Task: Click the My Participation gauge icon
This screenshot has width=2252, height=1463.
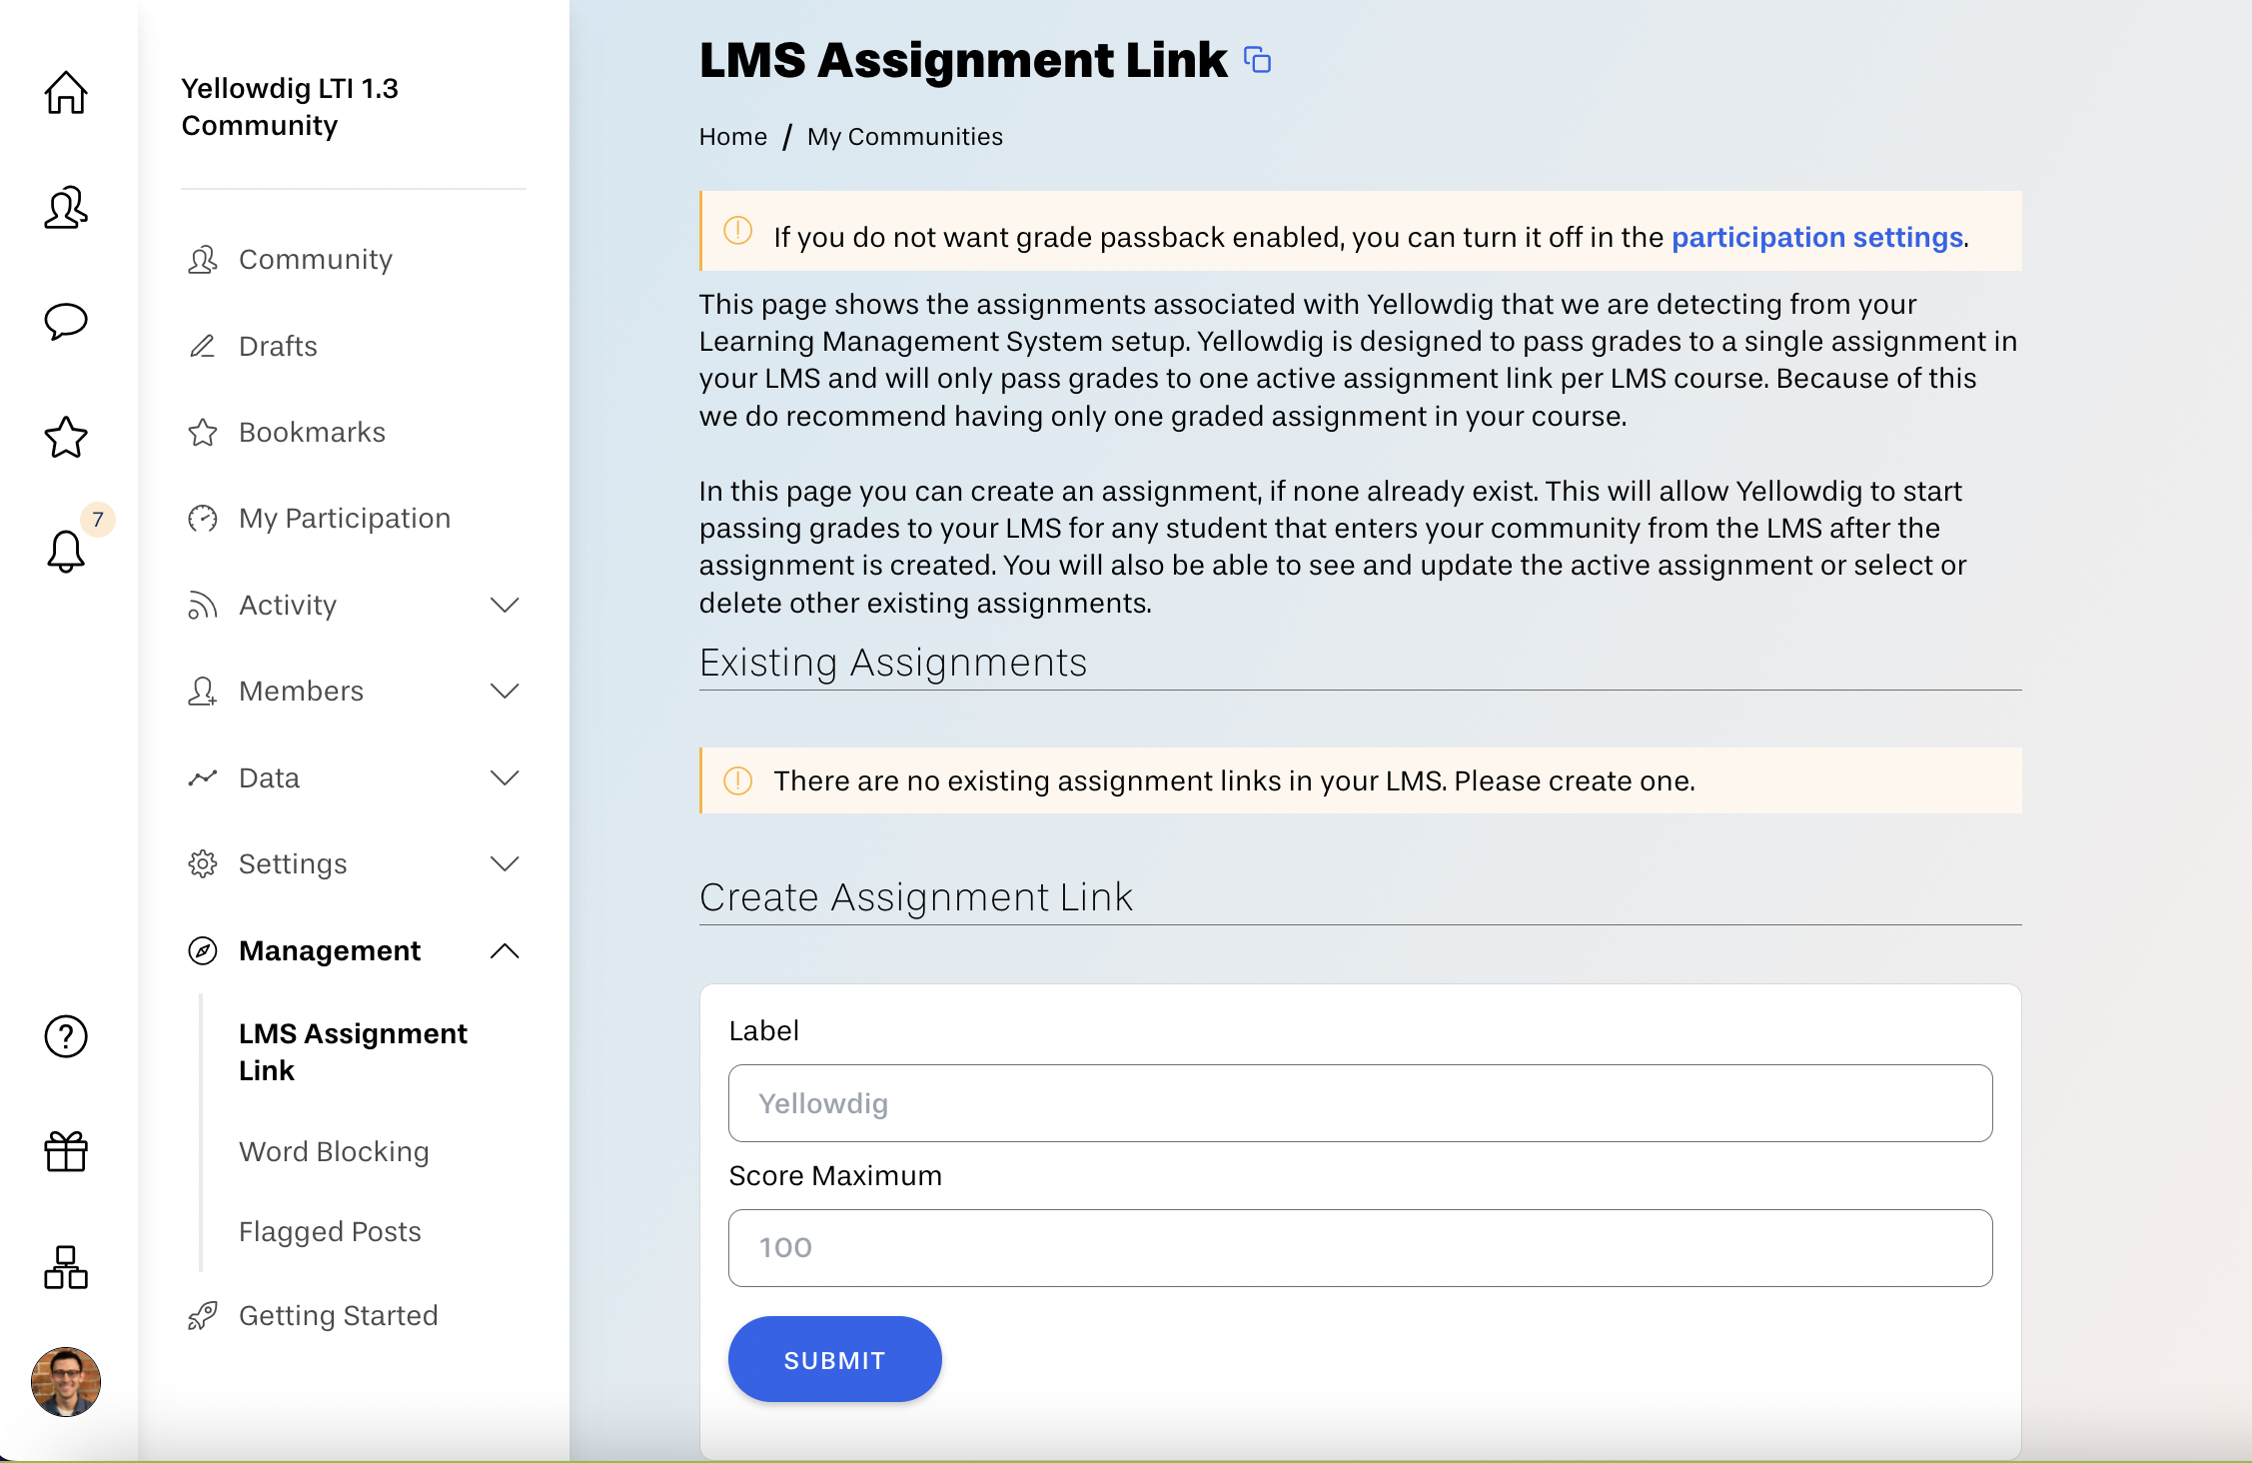Action: click(203, 518)
